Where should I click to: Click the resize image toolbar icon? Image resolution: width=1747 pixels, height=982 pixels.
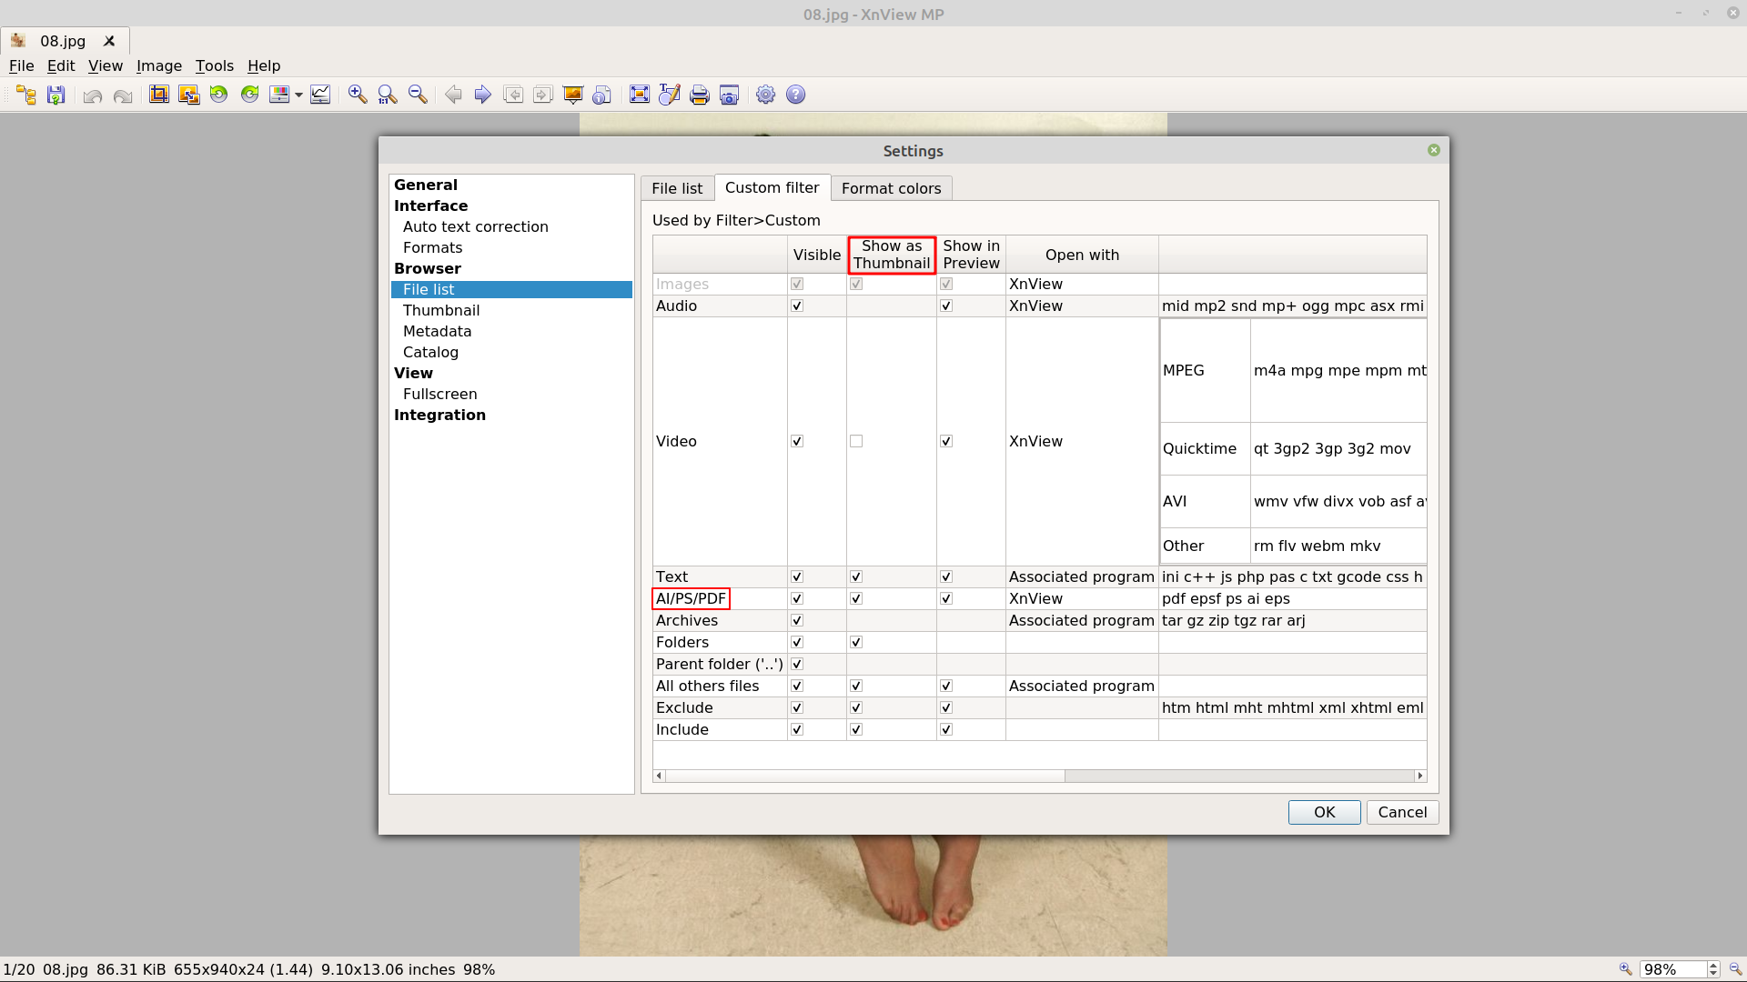pos(189,95)
